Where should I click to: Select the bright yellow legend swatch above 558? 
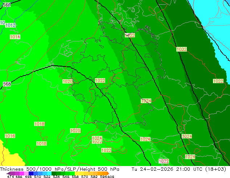[x=77, y=173]
